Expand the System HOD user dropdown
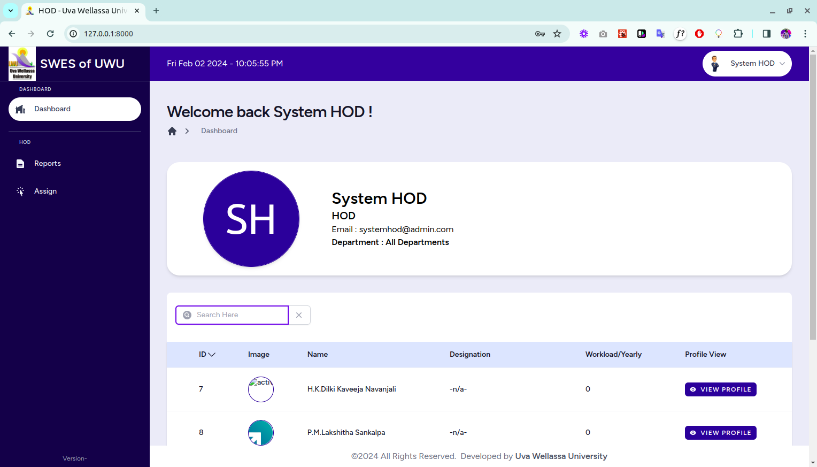The height and width of the screenshot is (467, 817). click(746, 64)
